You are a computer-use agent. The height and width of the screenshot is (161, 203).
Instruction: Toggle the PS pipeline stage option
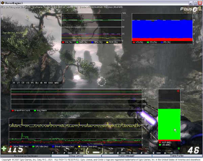tap(32, 83)
